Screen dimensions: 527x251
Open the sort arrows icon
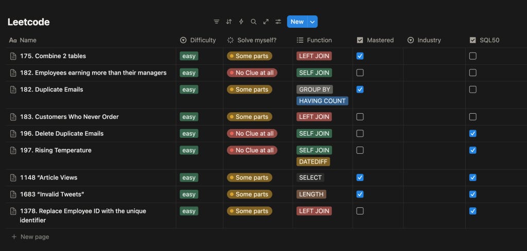click(229, 22)
